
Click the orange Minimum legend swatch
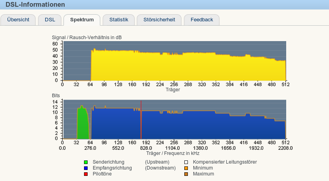tap(186, 168)
